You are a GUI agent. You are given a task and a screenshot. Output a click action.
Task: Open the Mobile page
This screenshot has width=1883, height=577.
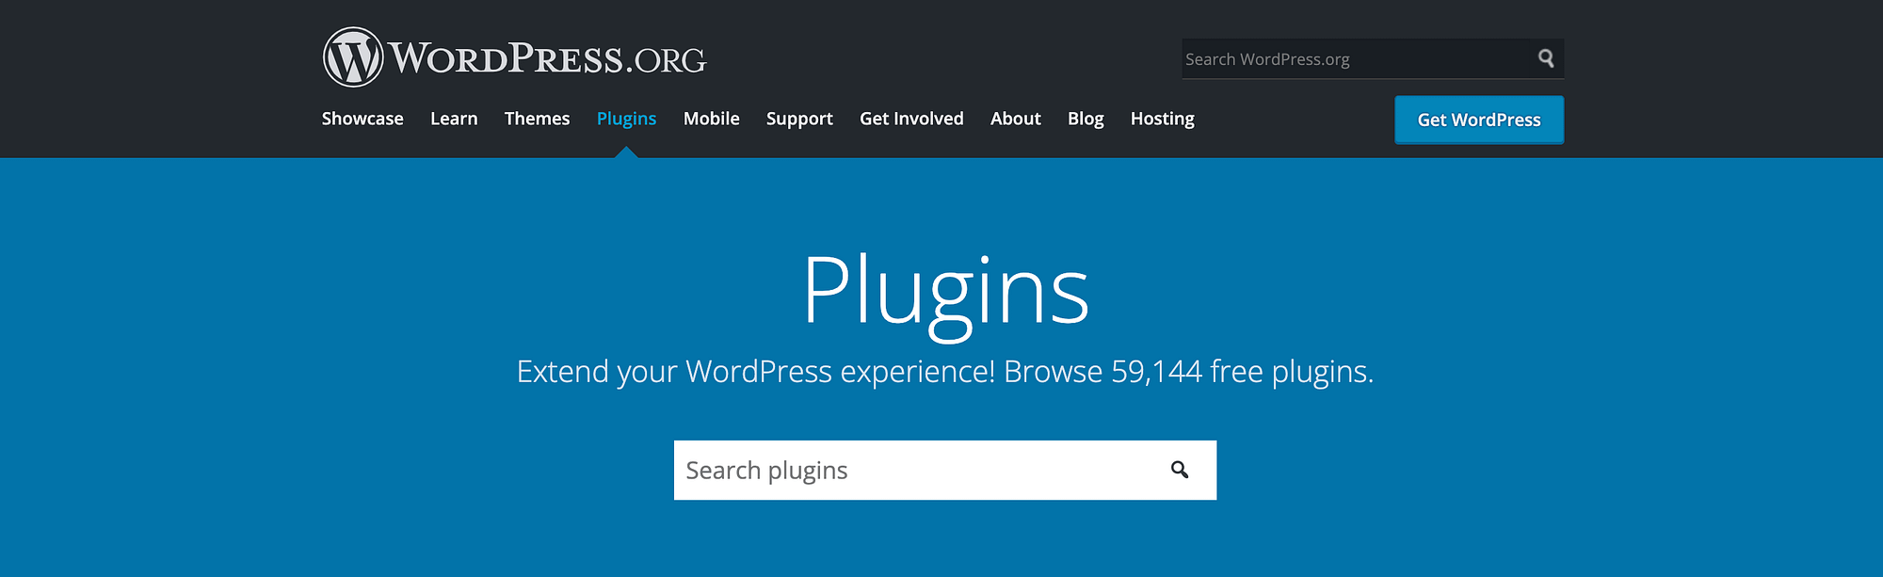coord(711,119)
